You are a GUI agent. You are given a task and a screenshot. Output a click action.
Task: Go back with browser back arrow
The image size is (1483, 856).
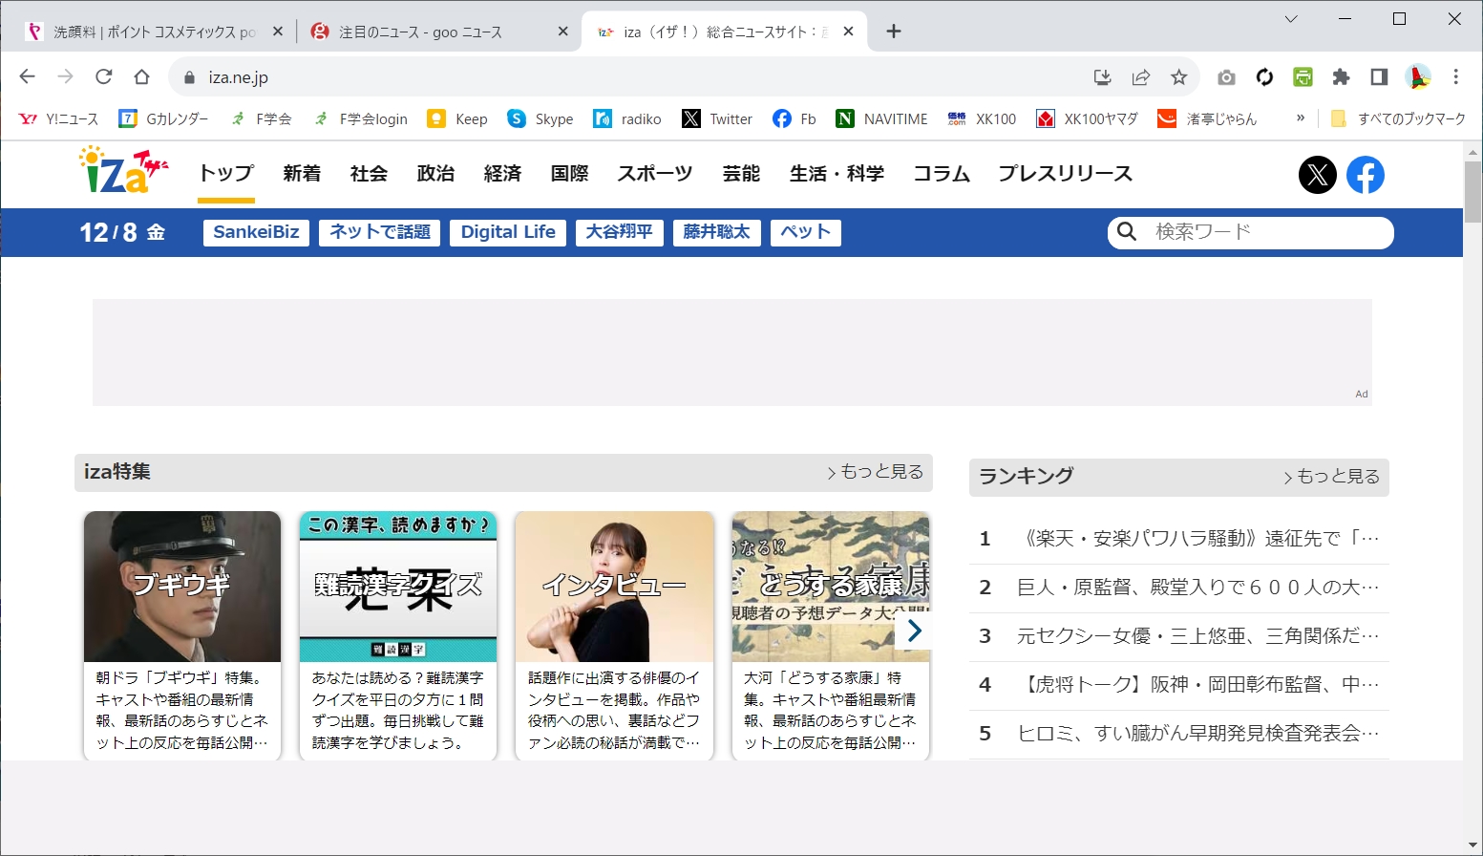27,76
